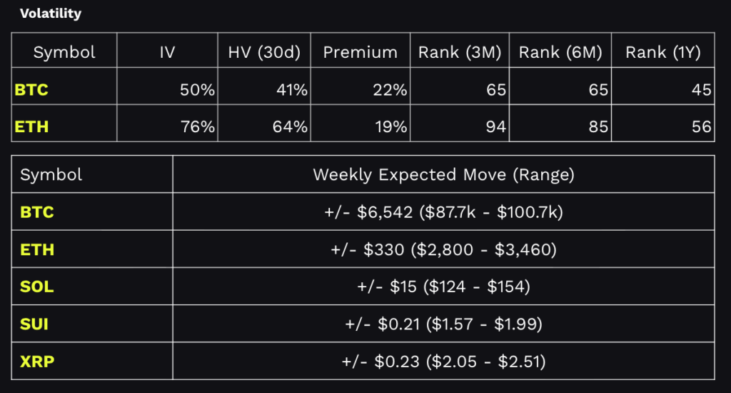Select the Rank (6M) column header

560,52
